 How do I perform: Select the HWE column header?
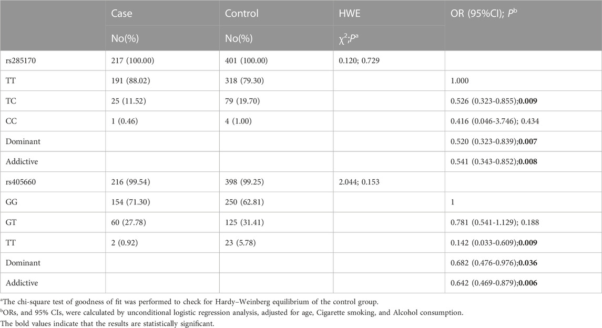pyautogui.click(x=351, y=14)
